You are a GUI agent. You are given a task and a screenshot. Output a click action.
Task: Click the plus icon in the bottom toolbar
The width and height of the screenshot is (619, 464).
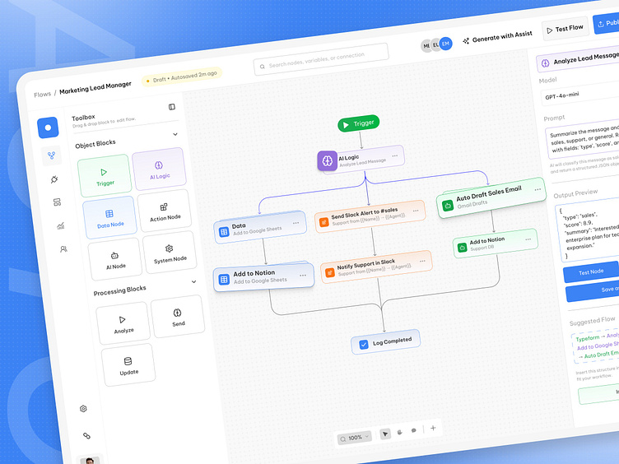pos(433,427)
